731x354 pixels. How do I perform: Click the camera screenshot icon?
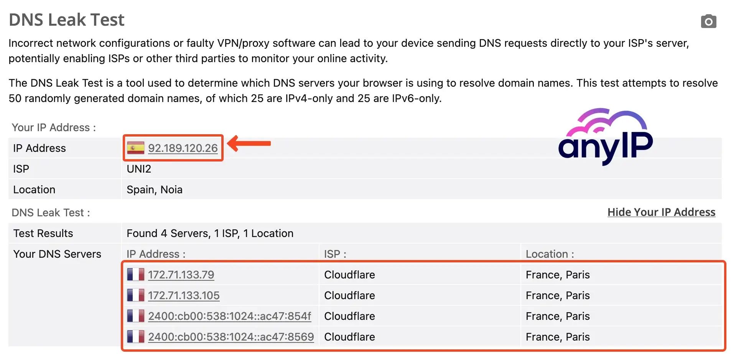click(x=708, y=21)
